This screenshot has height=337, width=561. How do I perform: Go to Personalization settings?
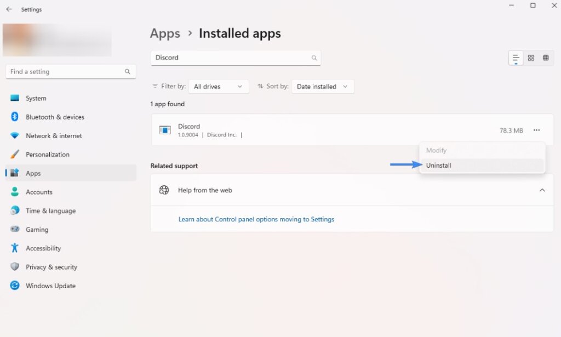click(x=71, y=155)
